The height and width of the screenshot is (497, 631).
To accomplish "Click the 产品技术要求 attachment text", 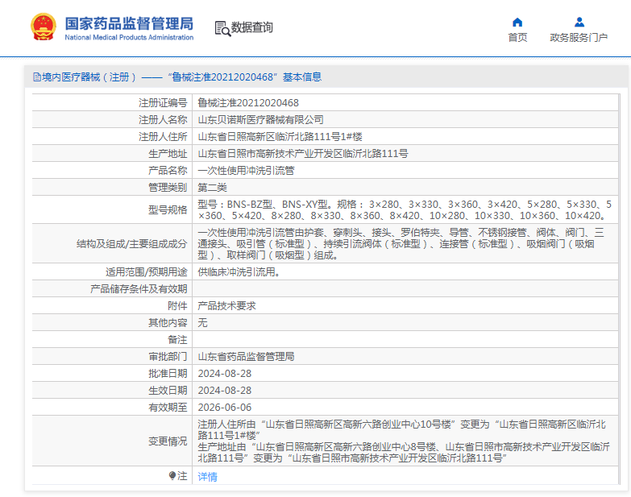I will (x=226, y=305).
